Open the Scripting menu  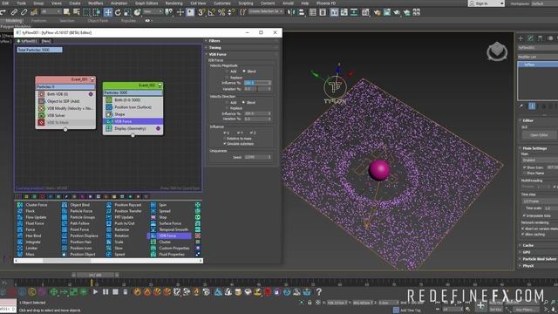(x=246, y=3)
